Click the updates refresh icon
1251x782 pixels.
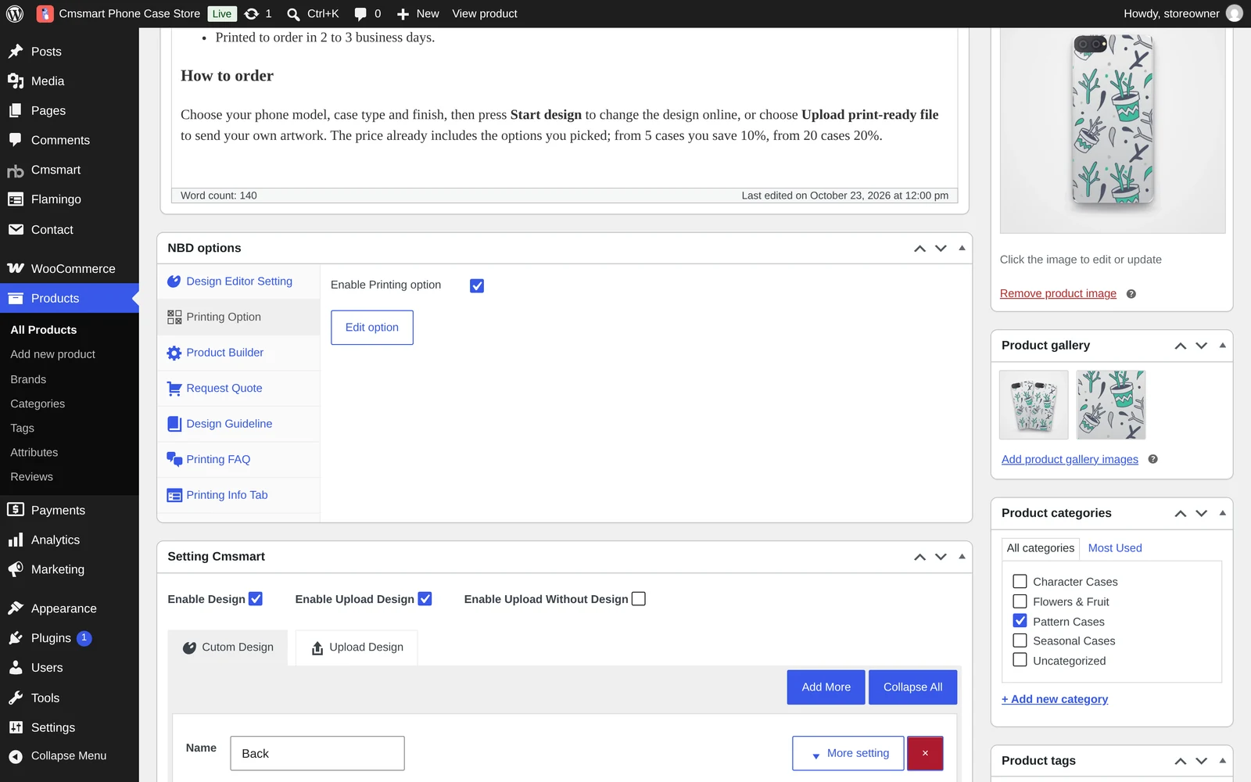pyautogui.click(x=251, y=13)
